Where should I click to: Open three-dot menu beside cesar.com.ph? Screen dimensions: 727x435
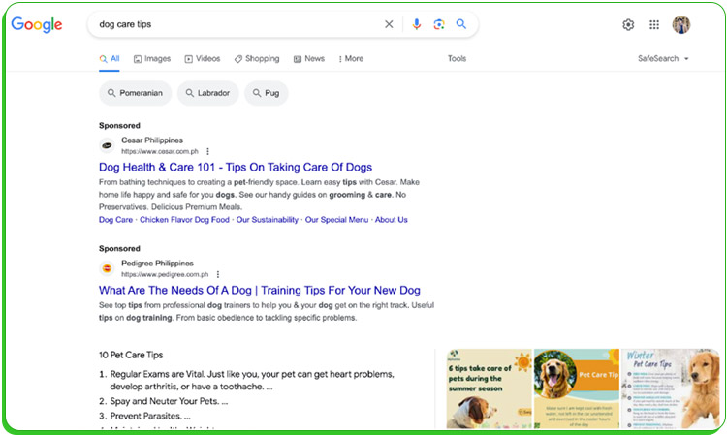coord(207,151)
